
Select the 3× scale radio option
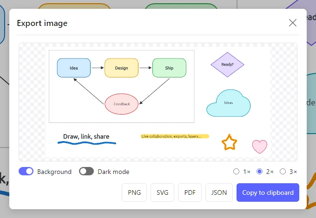coord(283,172)
